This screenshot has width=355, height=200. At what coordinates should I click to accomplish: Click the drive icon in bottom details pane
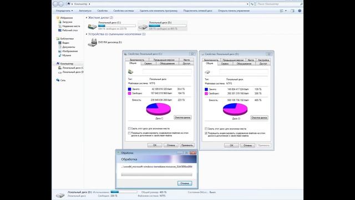pos(60,194)
